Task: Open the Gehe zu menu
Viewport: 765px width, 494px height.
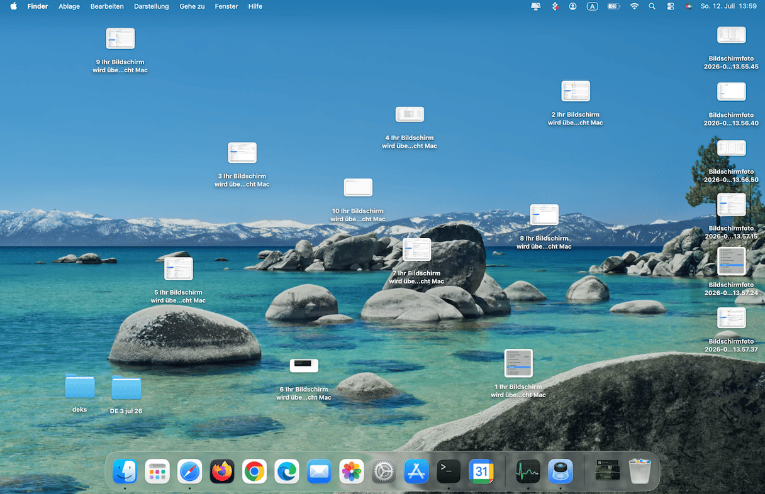Action: 192,6
